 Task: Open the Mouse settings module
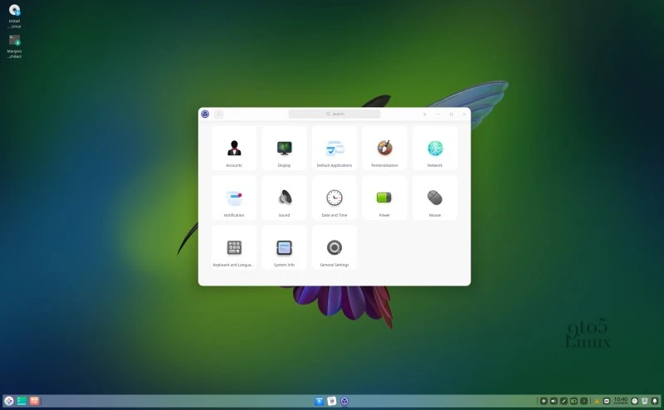tap(435, 198)
